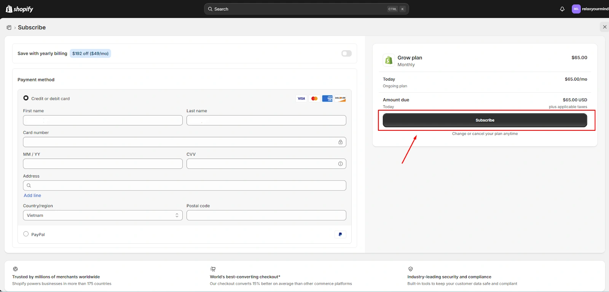Click the Postal code field
609x292 pixels.
coord(266,215)
